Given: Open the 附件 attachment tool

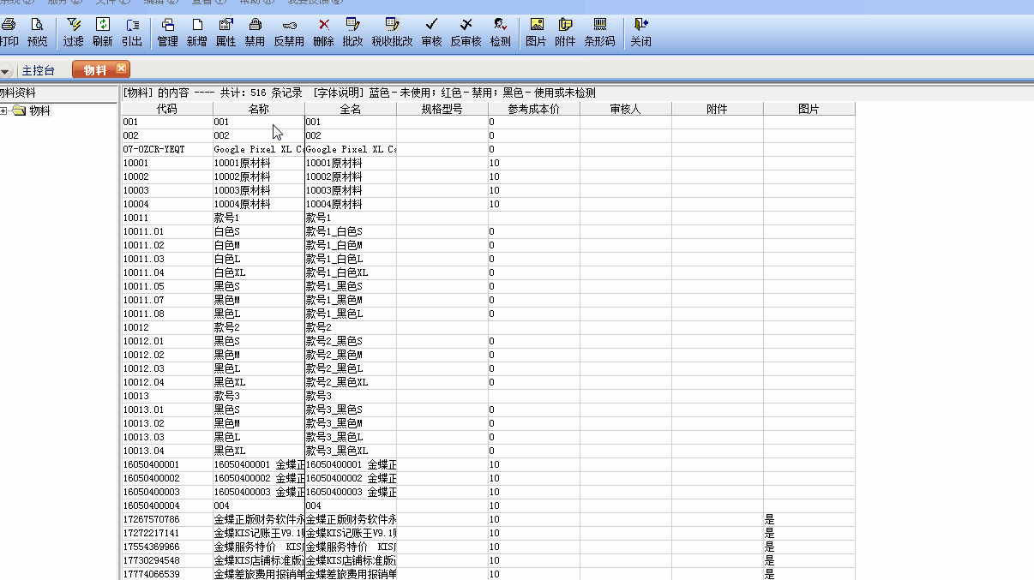Looking at the screenshot, I should coord(565,32).
